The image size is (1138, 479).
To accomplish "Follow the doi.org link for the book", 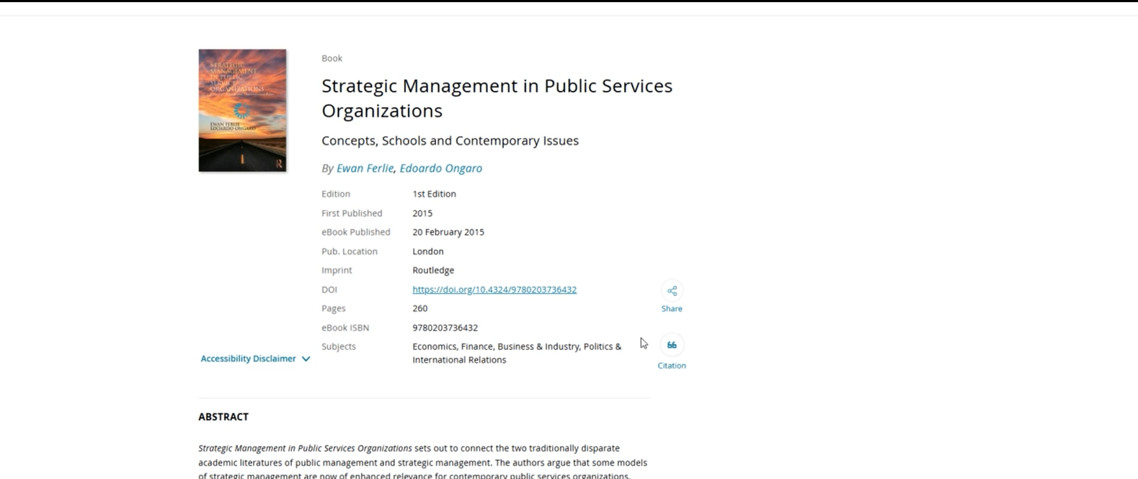I will 494,290.
